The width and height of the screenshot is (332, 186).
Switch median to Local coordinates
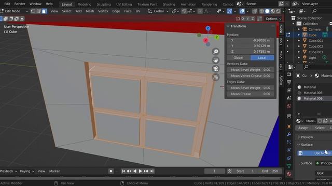coord(262,58)
